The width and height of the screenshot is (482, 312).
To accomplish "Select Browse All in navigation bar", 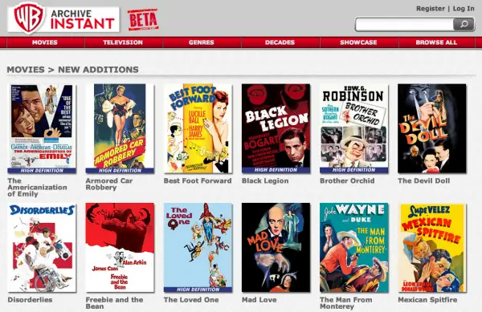I will click(436, 43).
